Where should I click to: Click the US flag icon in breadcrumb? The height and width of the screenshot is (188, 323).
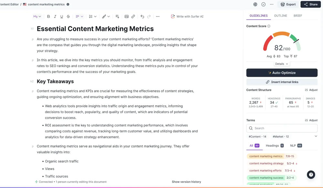[x=25, y=4]
